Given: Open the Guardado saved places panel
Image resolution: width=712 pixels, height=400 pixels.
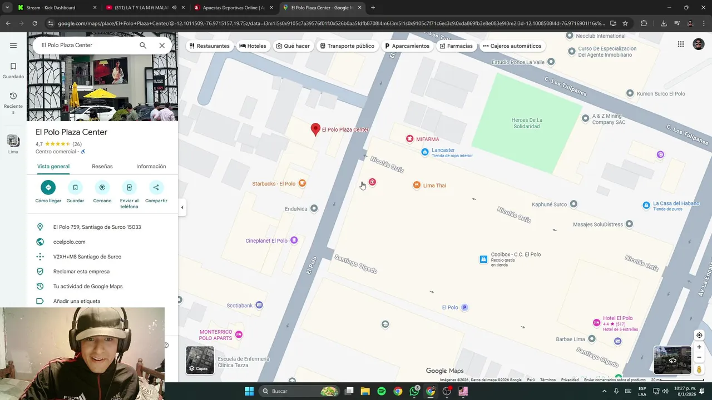Looking at the screenshot, I should (13, 71).
